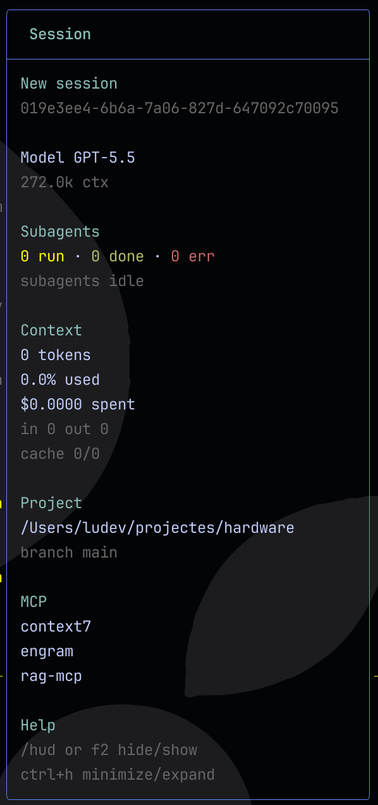Select the rag-mcp MCP server
The height and width of the screenshot is (805, 378).
51,676
